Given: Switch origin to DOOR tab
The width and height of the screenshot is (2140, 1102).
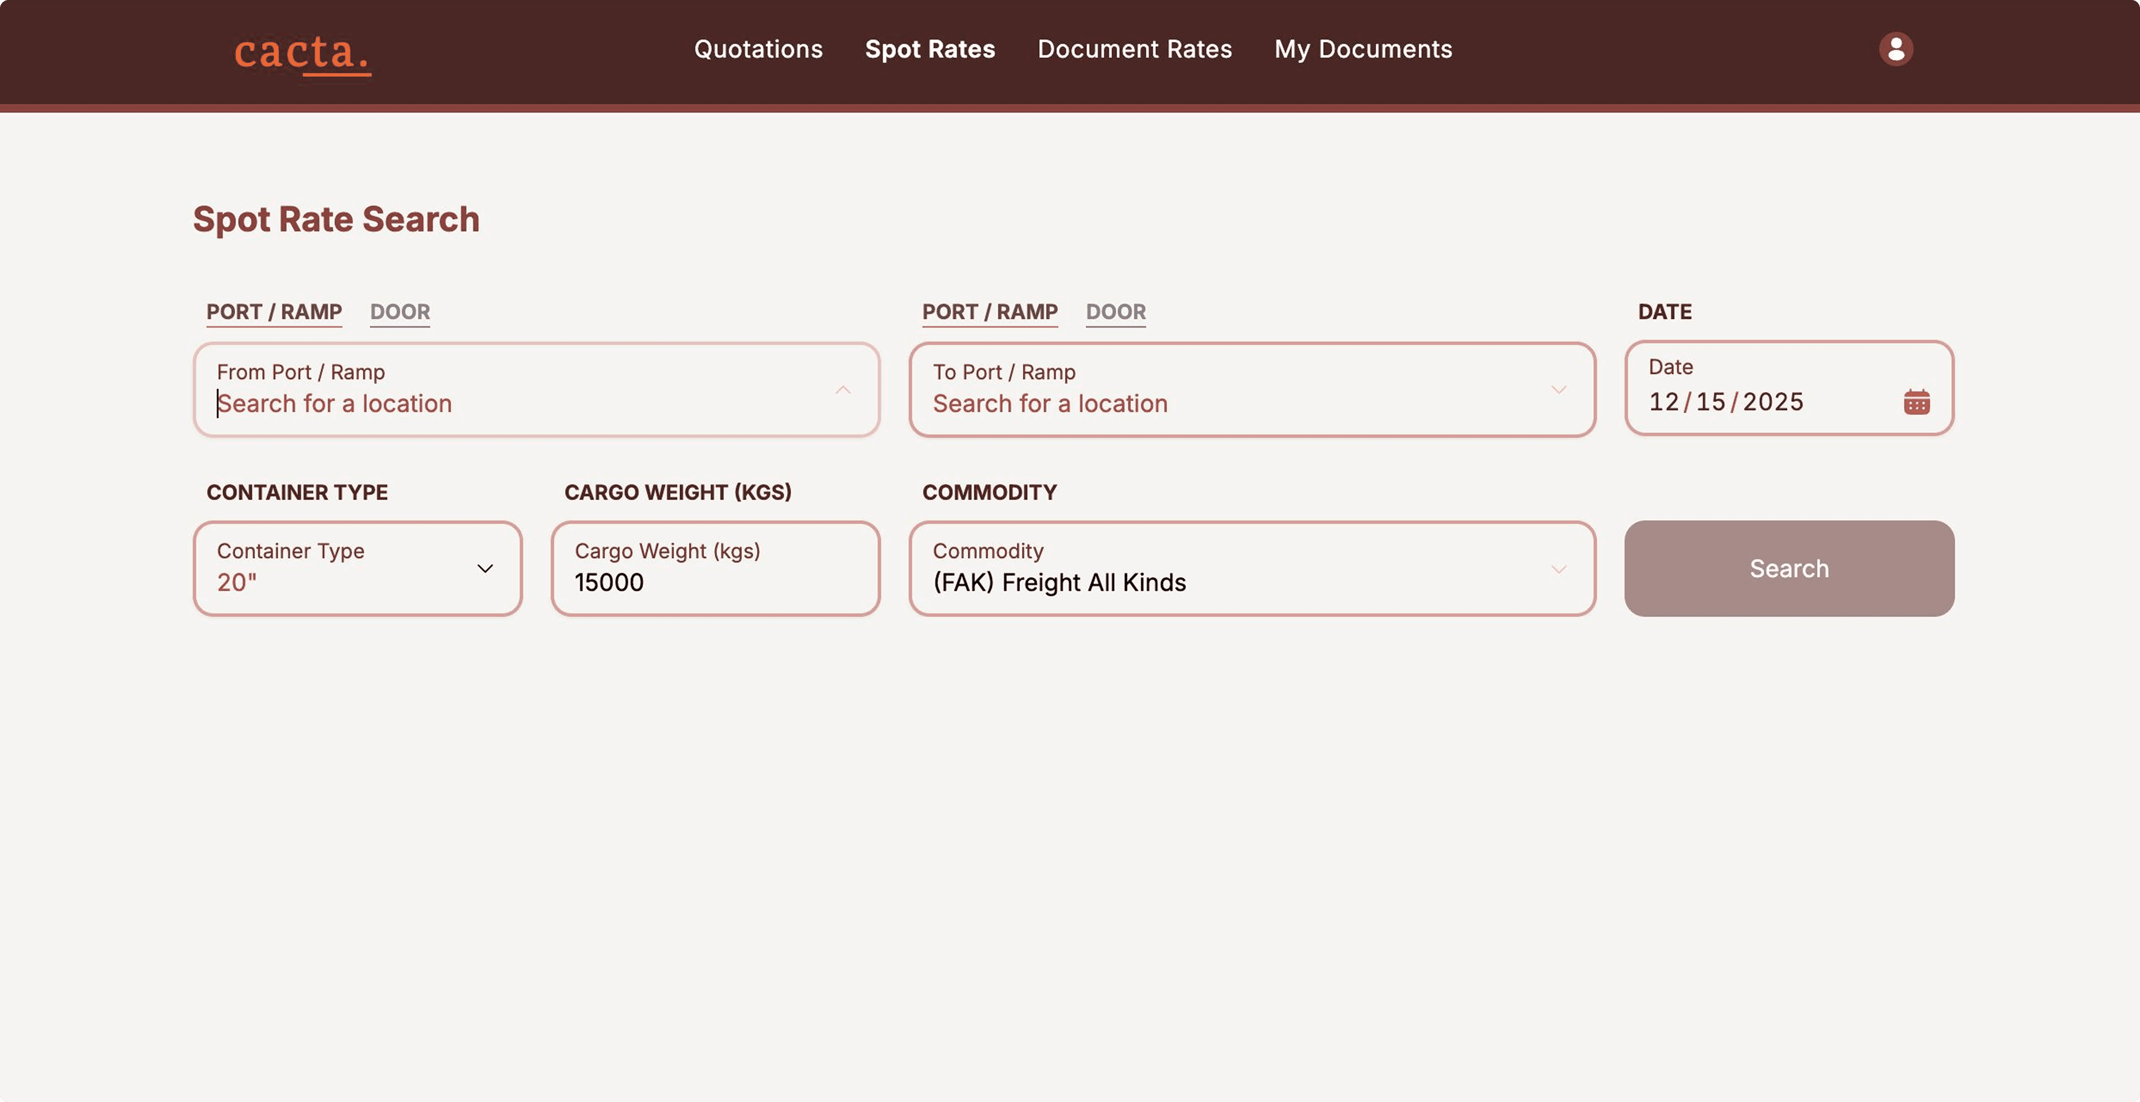Looking at the screenshot, I should pyautogui.click(x=400, y=311).
